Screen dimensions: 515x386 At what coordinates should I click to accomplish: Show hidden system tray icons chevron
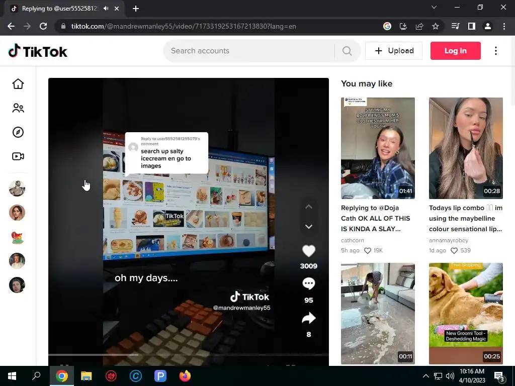tap(425, 376)
